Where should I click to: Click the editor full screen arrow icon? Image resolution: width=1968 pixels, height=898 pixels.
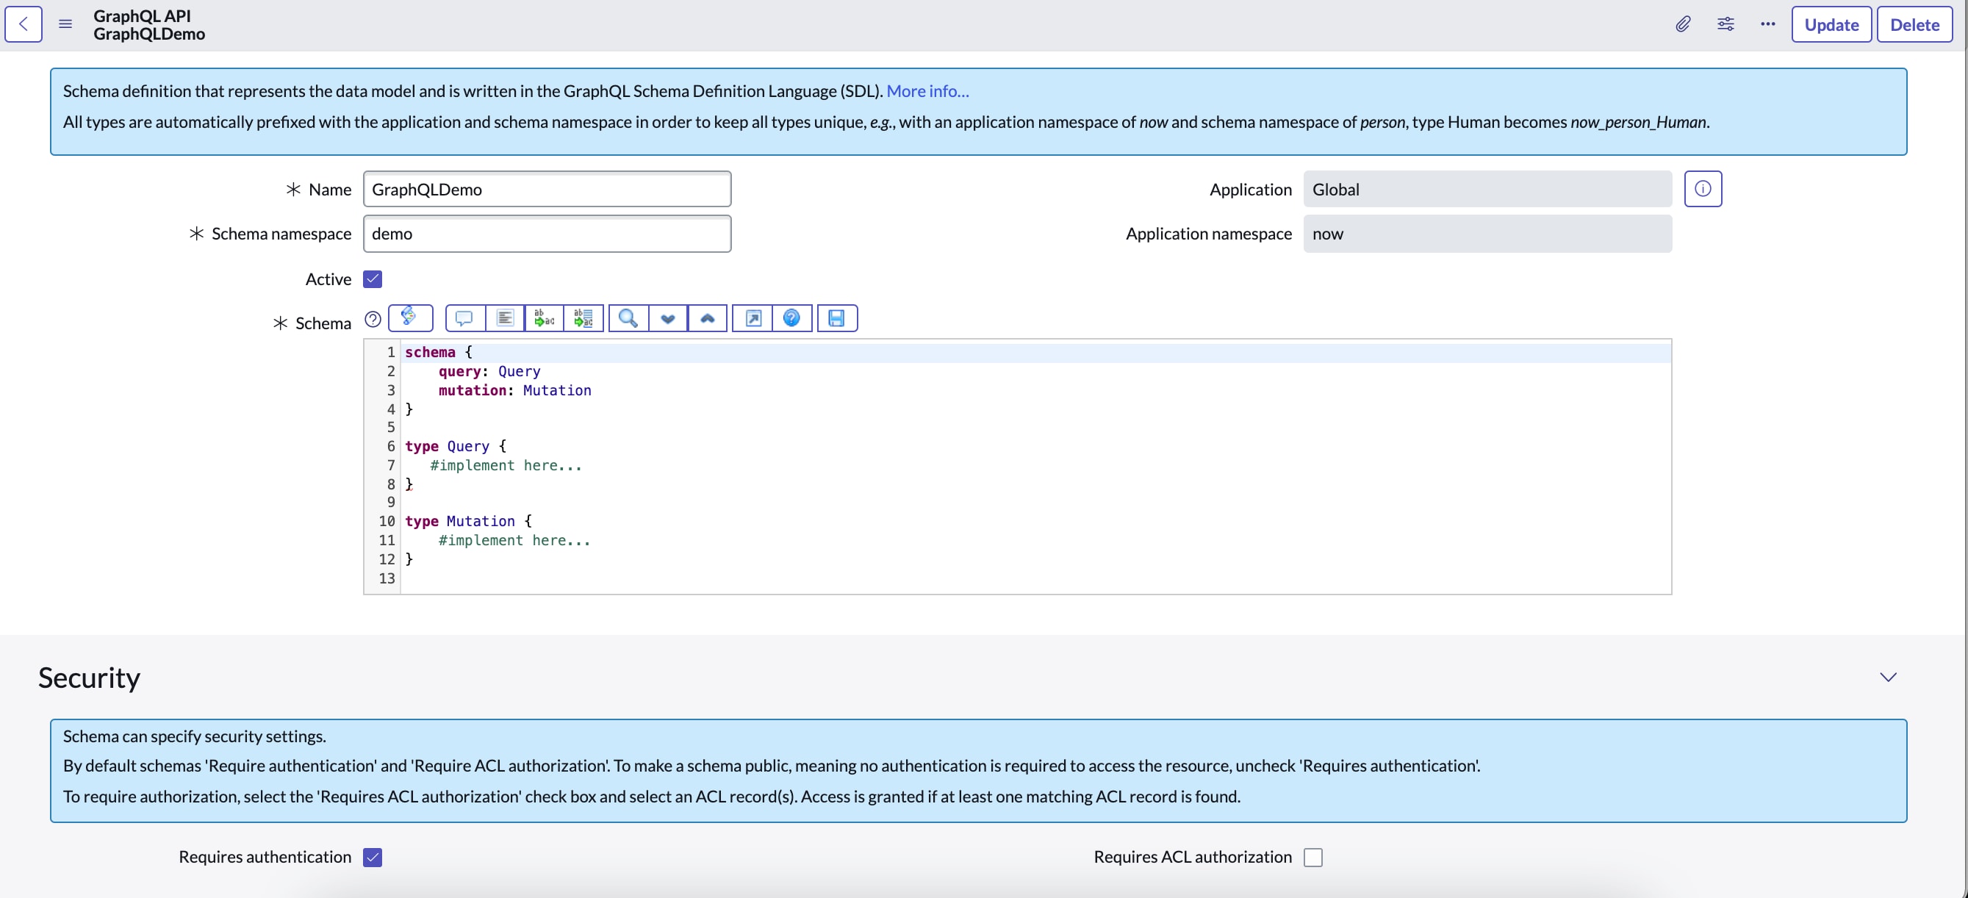click(753, 318)
